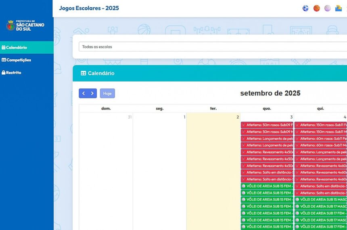
Task: Open first 'Atletismo: 50m rasos-Sub09' event Wednesday
Action: click(267, 125)
